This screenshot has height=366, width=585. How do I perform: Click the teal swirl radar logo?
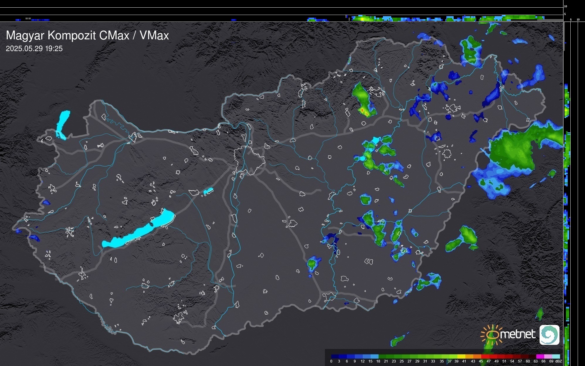pos(549,335)
